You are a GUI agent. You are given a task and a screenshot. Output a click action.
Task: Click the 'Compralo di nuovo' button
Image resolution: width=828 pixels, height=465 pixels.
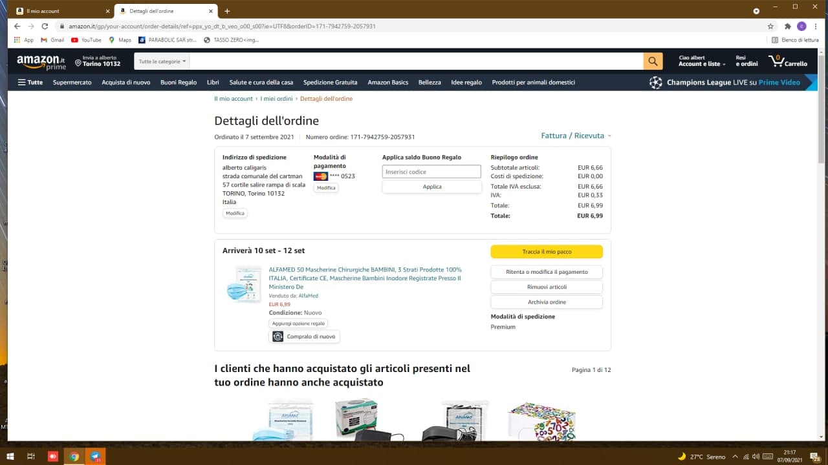click(x=304, y=336)
